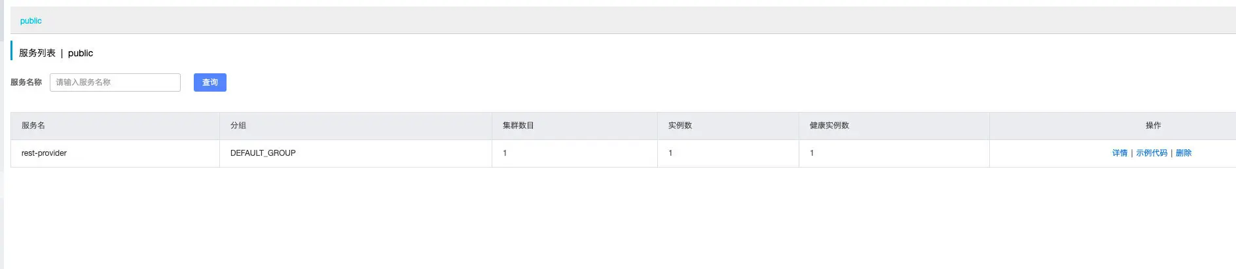Click public text beside 服务列表 heading
Viewport: 1236px width, 269px height.
pyautogui.click(x=81, y=54)
